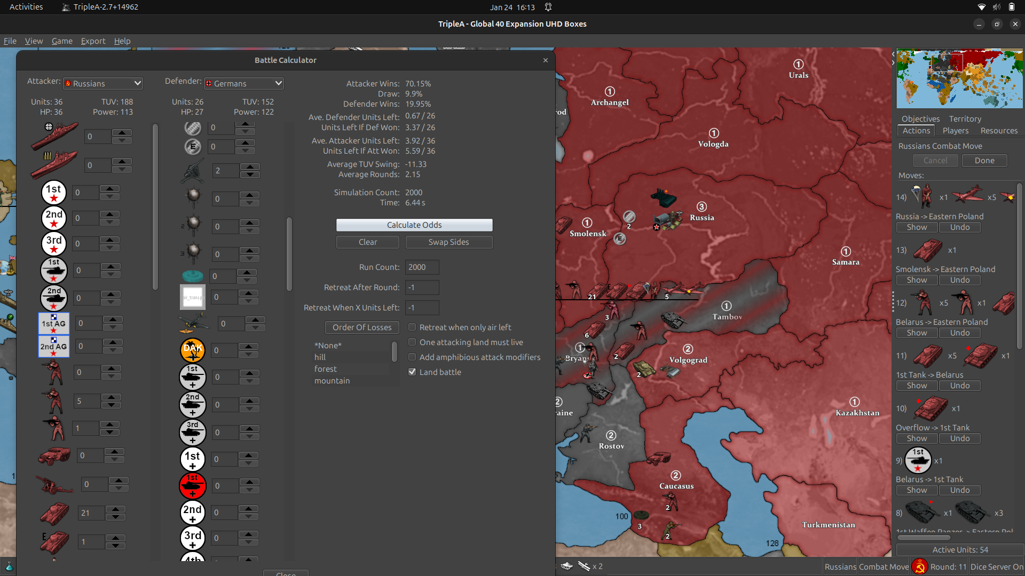
Task: Uncheck the Land battle checkbox
Action: [x=412, y=372]
